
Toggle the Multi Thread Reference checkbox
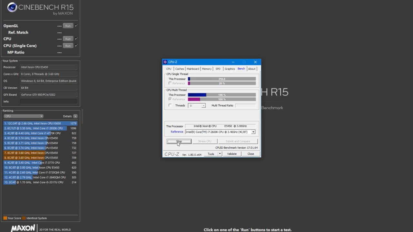coord(170,99)
